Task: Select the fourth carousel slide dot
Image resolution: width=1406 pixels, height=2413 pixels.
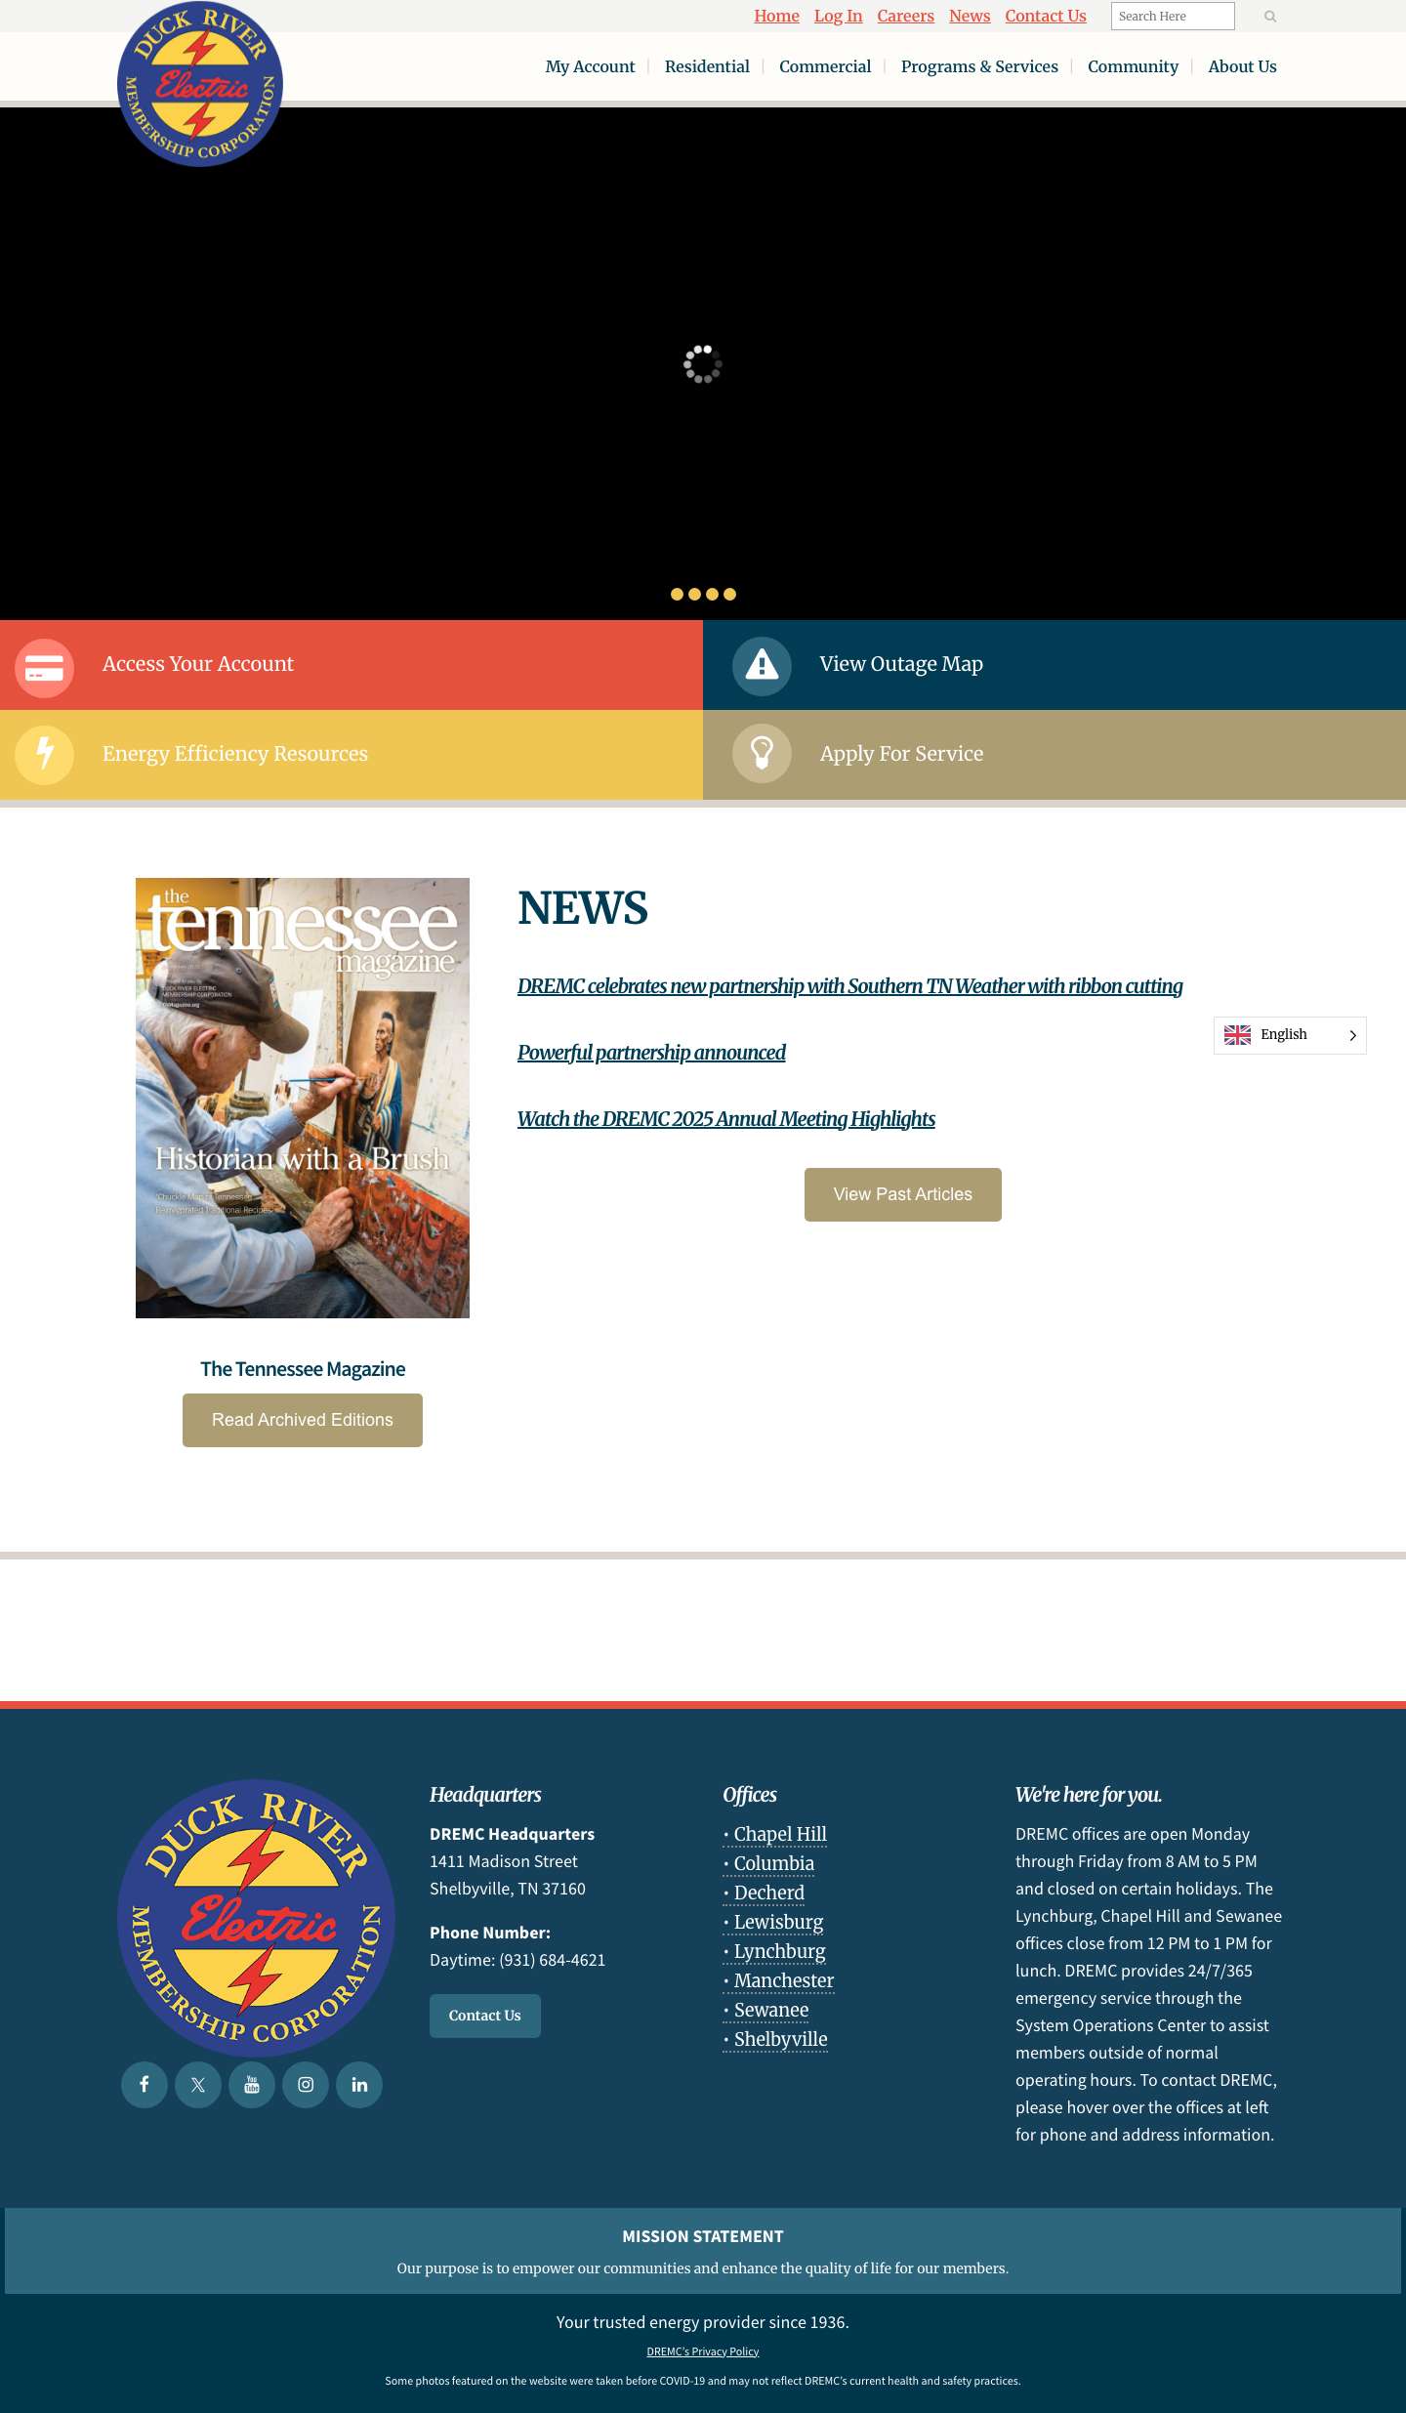Action: [729, 594]
